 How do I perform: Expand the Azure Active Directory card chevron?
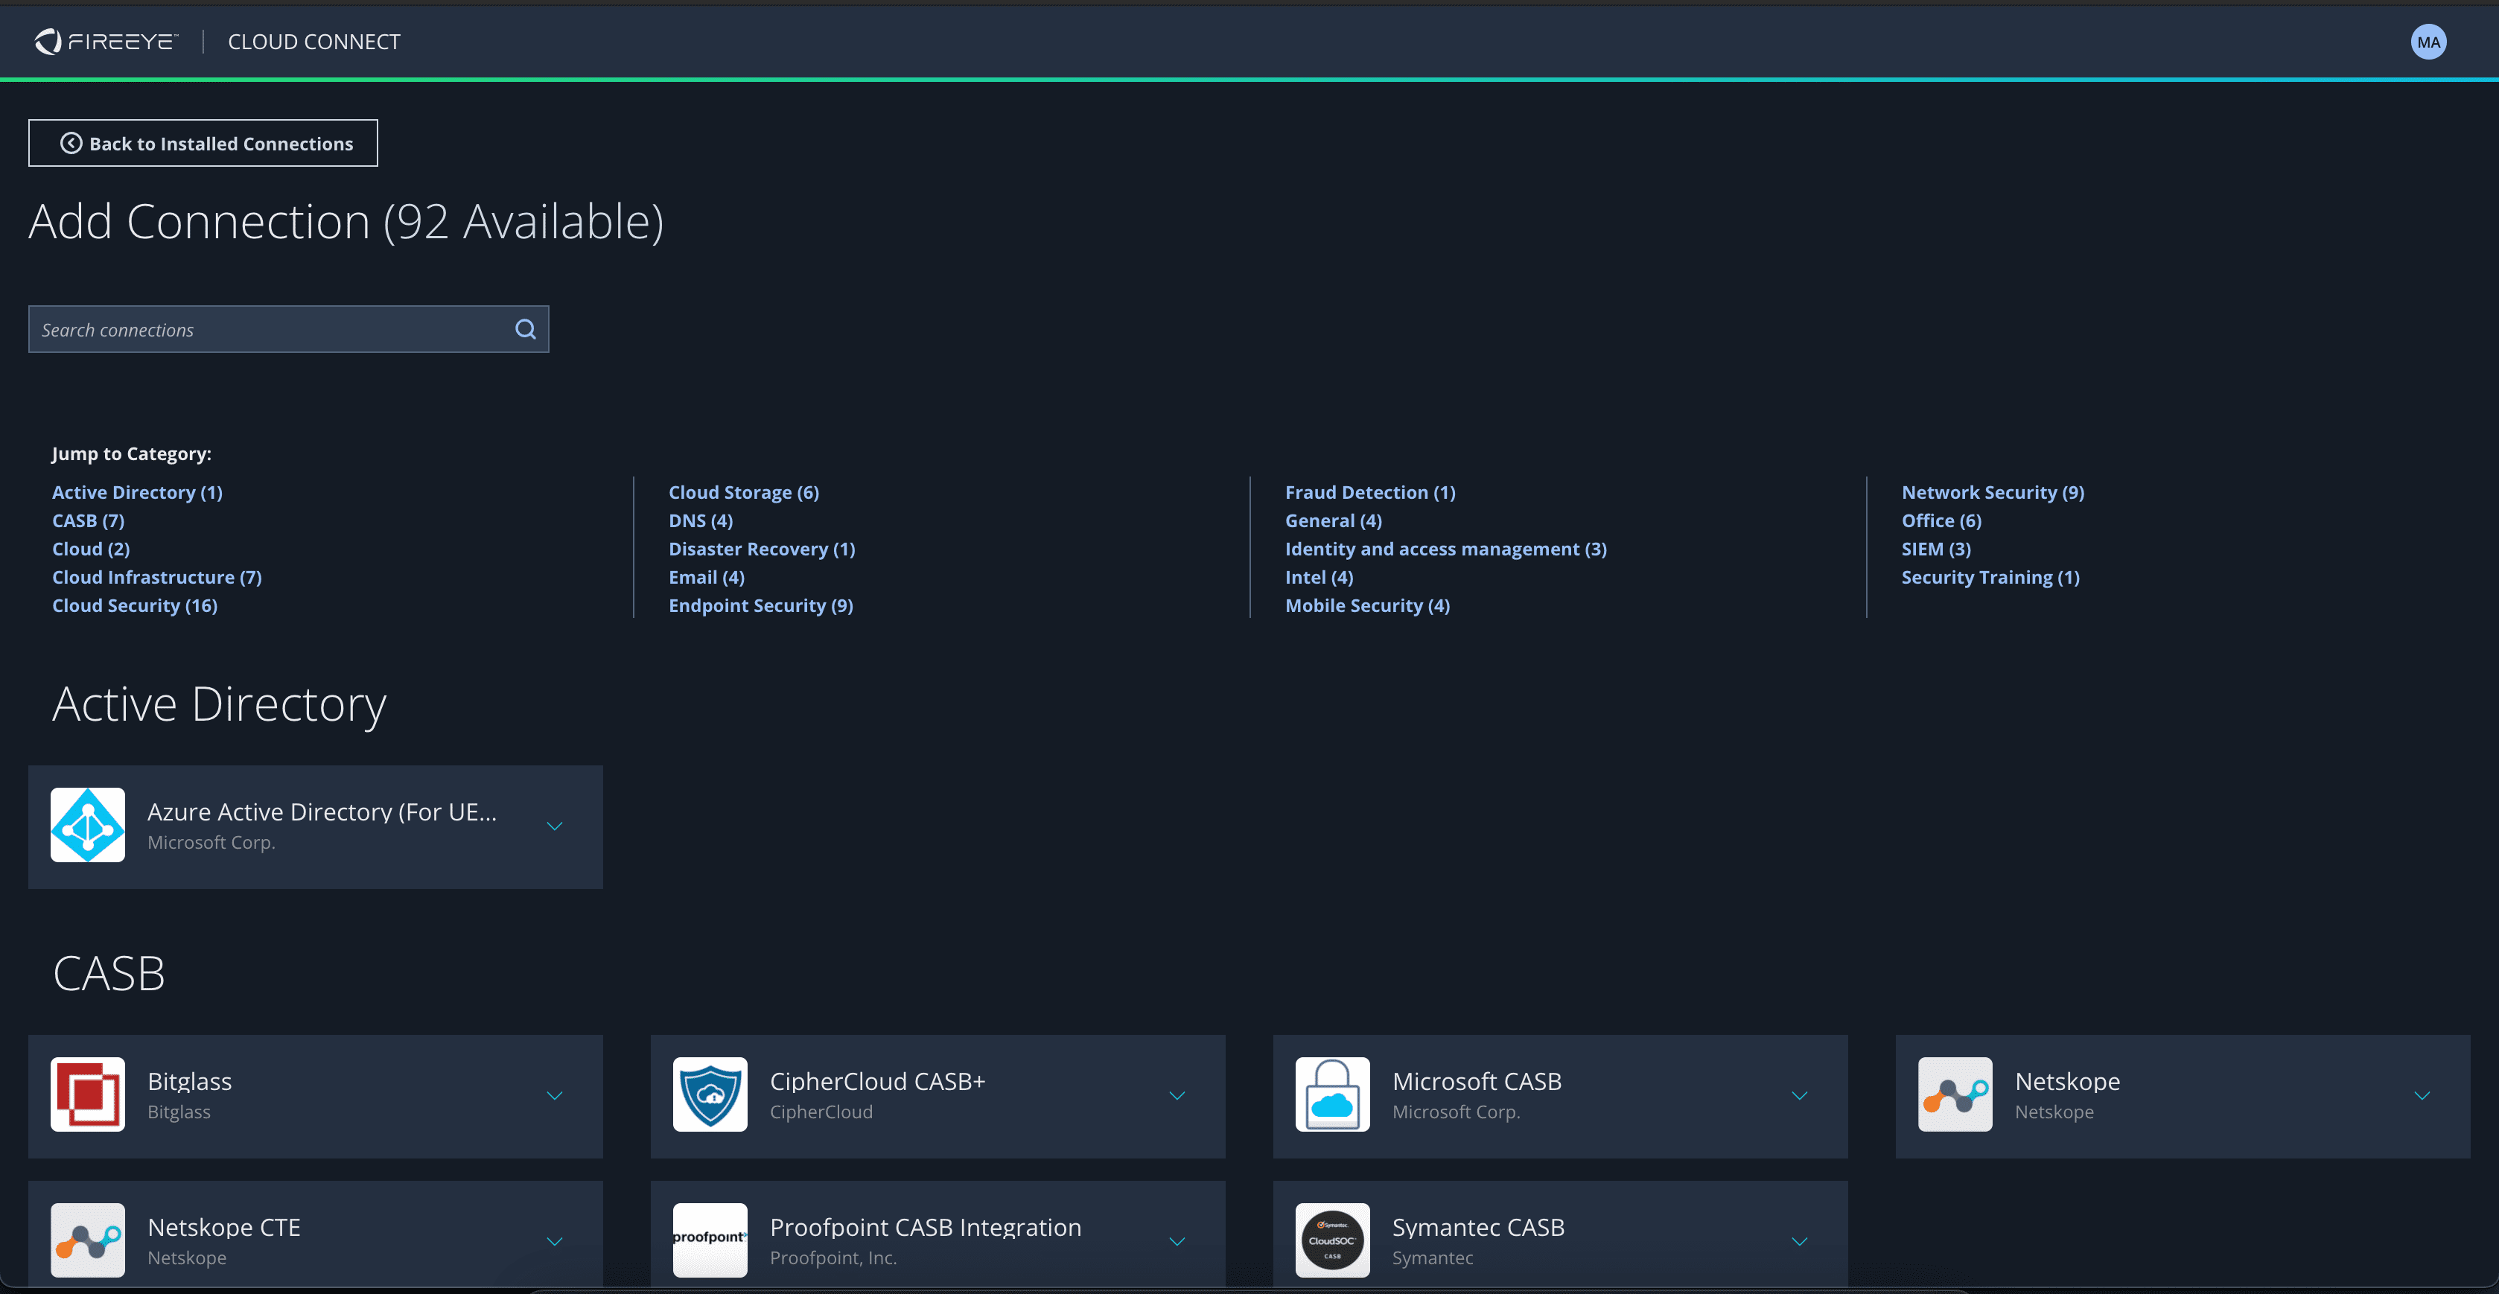pyautogui.click(x=554, y=826)
